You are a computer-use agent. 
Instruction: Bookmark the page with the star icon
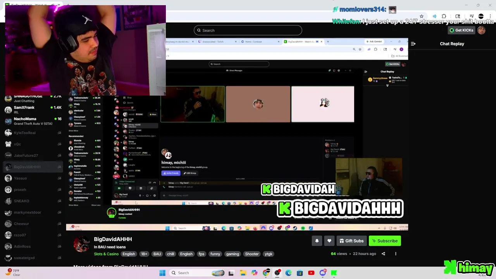(x=422, y=16)
